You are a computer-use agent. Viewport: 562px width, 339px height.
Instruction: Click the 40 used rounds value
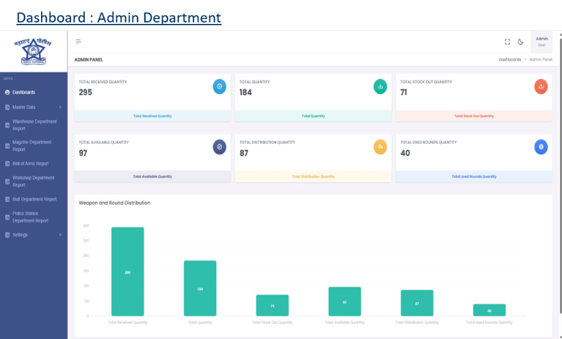[405, 153]
